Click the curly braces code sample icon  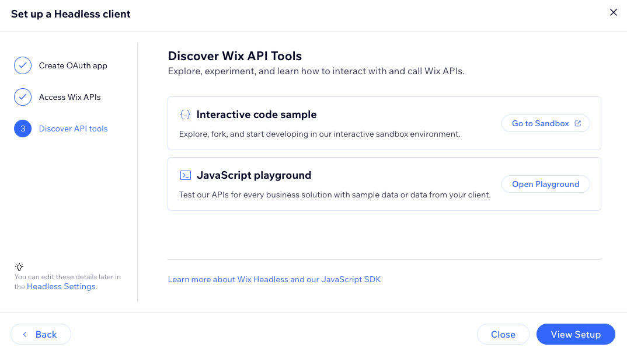[x=185, y=115]
